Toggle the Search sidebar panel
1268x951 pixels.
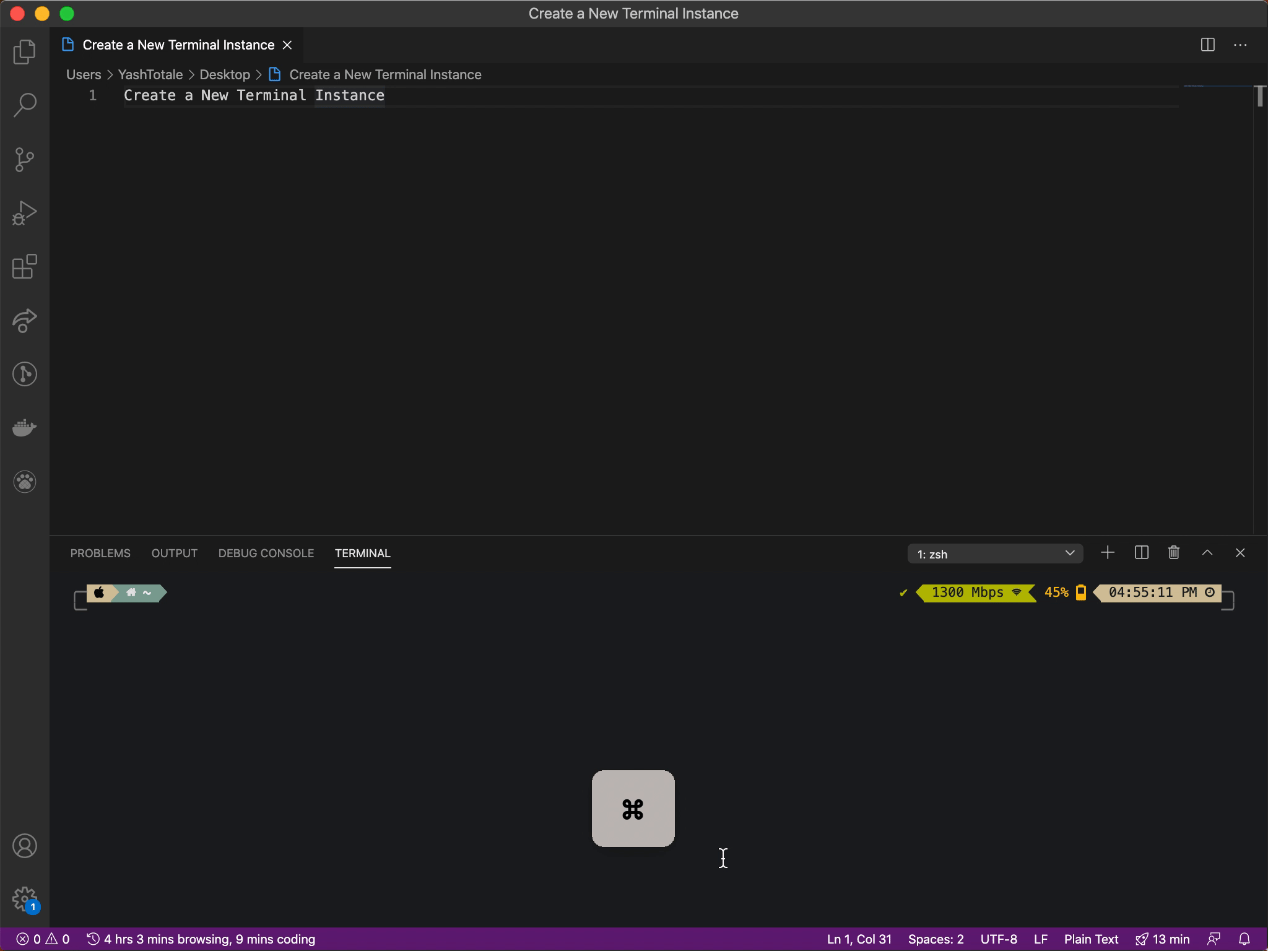(x=24, y=105)
